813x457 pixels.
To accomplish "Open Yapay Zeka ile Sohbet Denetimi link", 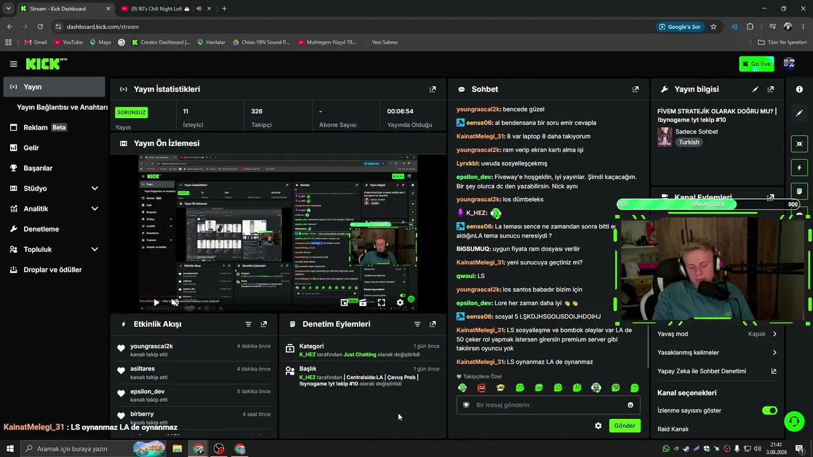I will [717, 371].
